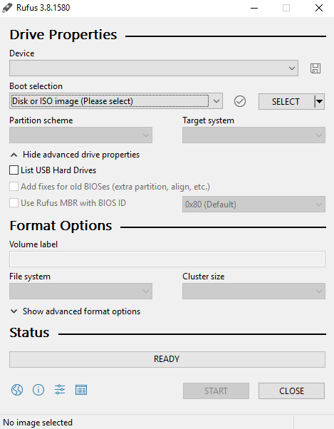Click the Volume label text field

tap(167, 259)
